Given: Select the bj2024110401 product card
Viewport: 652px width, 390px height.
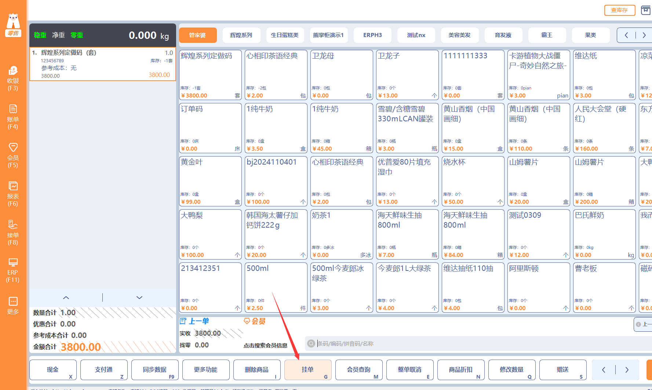Looking at the screenshot, I should click(x=276, y=181).
